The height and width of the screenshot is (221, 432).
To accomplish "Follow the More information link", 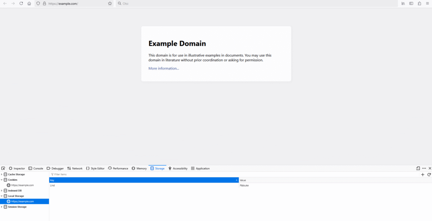I will (x=164, y=68).
